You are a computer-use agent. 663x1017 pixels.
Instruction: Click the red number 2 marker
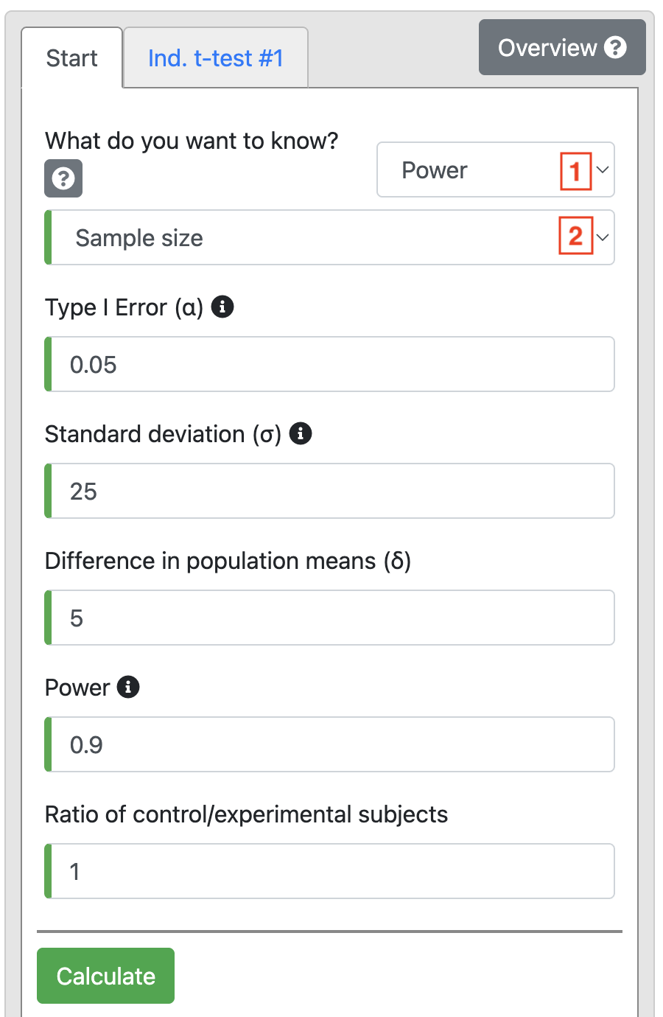[x=575, y=237]
